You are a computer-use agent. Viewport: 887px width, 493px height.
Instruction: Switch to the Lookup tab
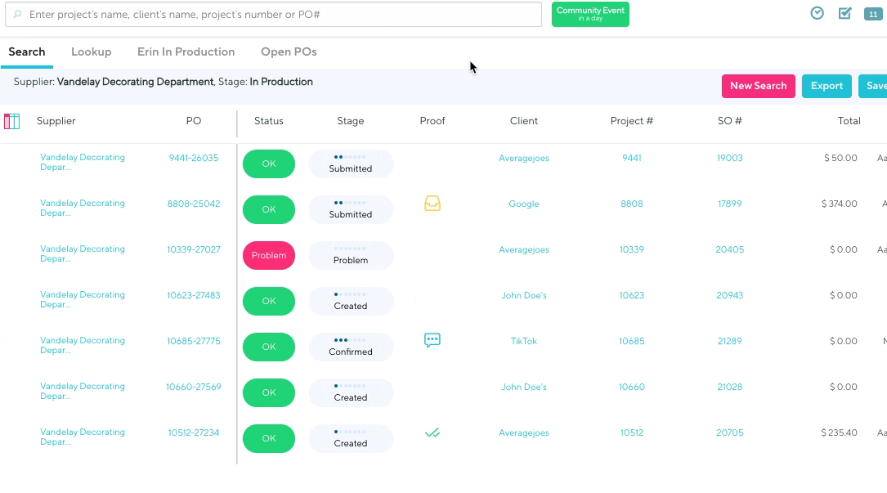click(x=91, y=52)
